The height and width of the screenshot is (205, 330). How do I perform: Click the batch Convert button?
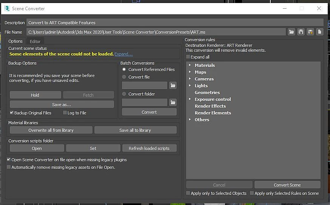click(x=149, y=112)
